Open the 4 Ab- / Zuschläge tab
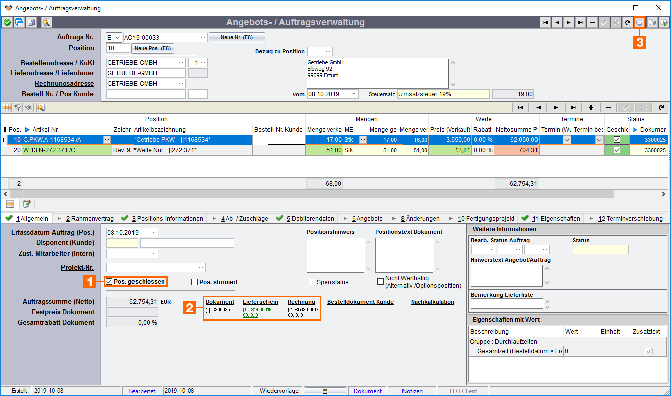Image resolution: width=671 pixels, height=396 pixels. pyautogui.click(x=239, y=218)
